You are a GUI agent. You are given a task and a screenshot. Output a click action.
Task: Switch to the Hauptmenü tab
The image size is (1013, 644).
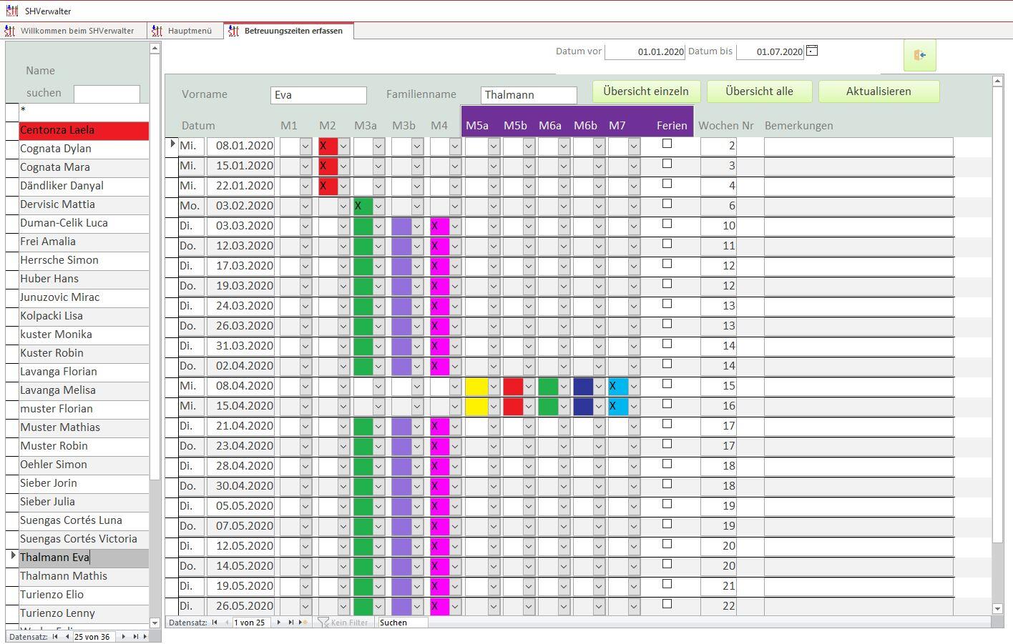pos(189,31)
